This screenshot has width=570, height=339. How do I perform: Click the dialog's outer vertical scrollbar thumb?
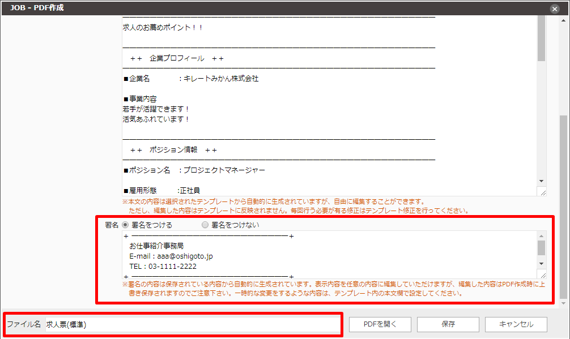(563, 204)
